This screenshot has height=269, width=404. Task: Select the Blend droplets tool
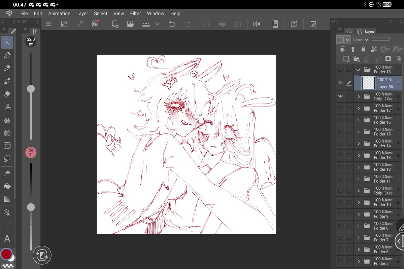point(7,133)
